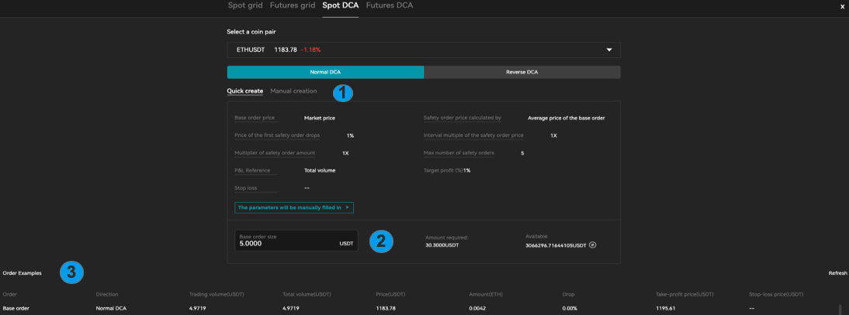Click the blue number 1 marker

tap(342, 93)
